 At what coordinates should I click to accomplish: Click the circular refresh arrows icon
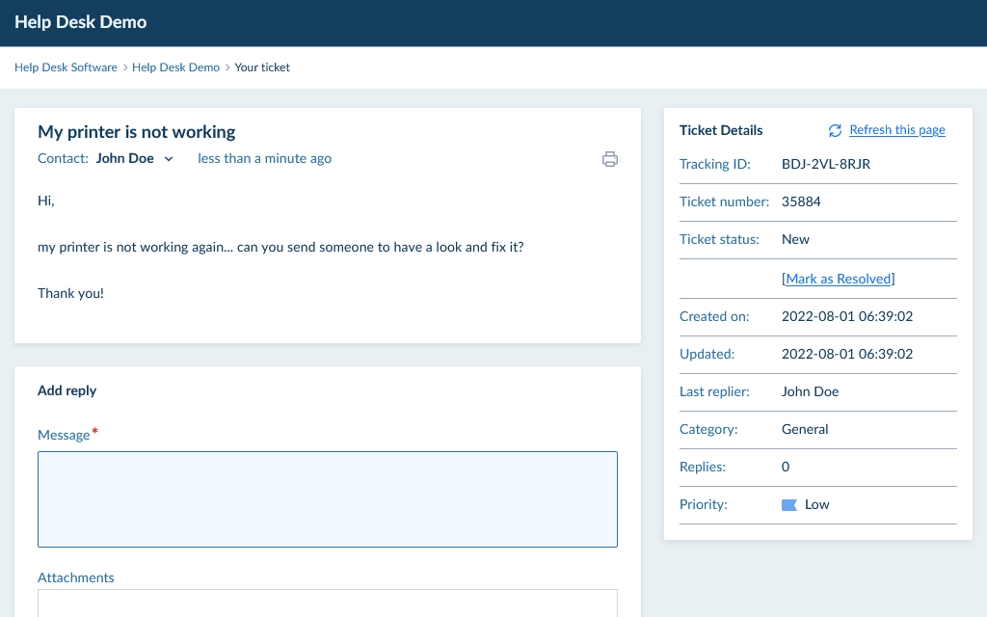(835, 130)
